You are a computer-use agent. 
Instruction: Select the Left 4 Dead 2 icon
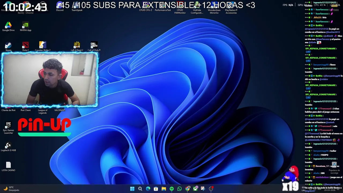tap(77, 46)
